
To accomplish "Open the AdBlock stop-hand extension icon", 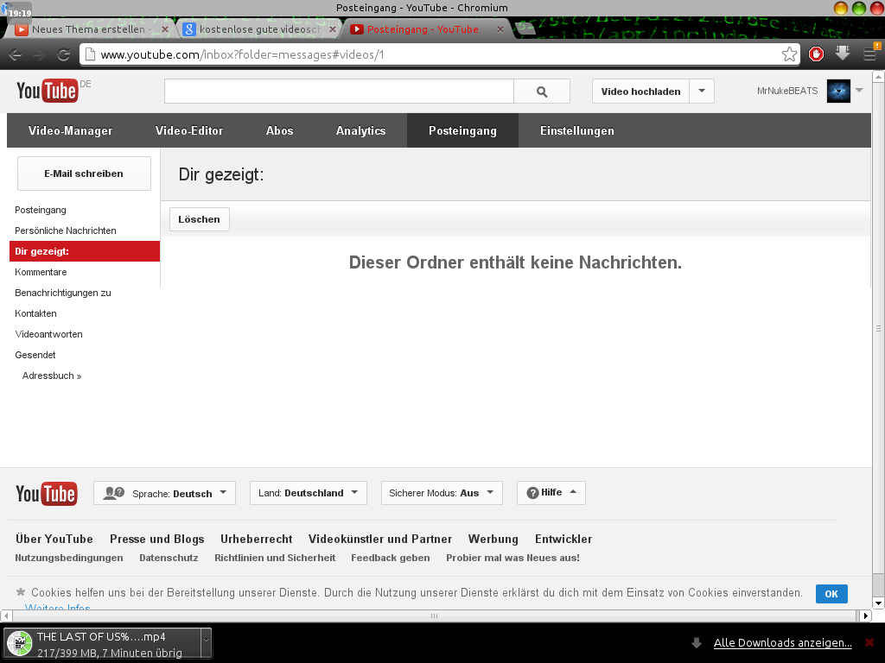I will (817, 54).
